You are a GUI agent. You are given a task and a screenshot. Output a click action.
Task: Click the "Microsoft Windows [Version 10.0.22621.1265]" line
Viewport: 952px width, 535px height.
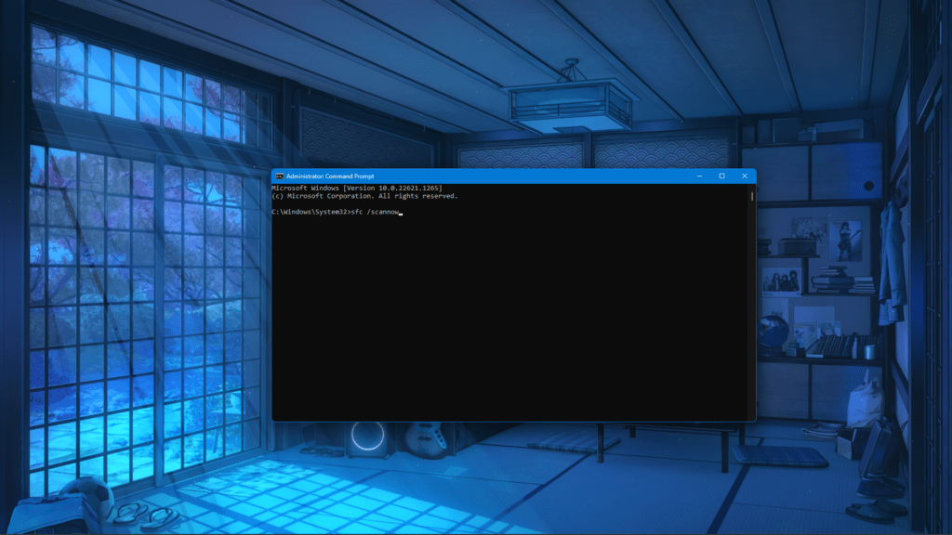357,188
